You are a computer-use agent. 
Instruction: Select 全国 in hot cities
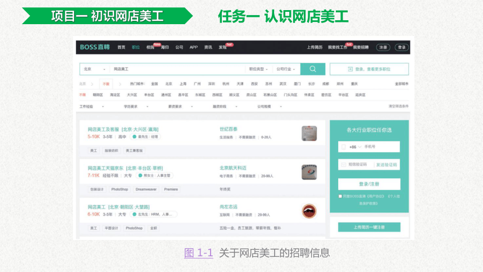point(154,84)
